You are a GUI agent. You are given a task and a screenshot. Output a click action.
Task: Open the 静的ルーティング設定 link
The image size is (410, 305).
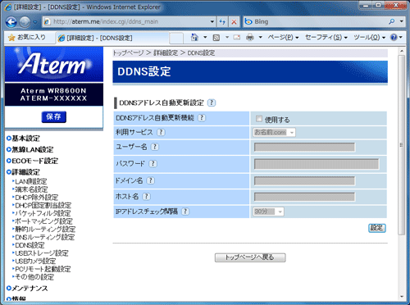pyautogui.click(x=45, y=229)
